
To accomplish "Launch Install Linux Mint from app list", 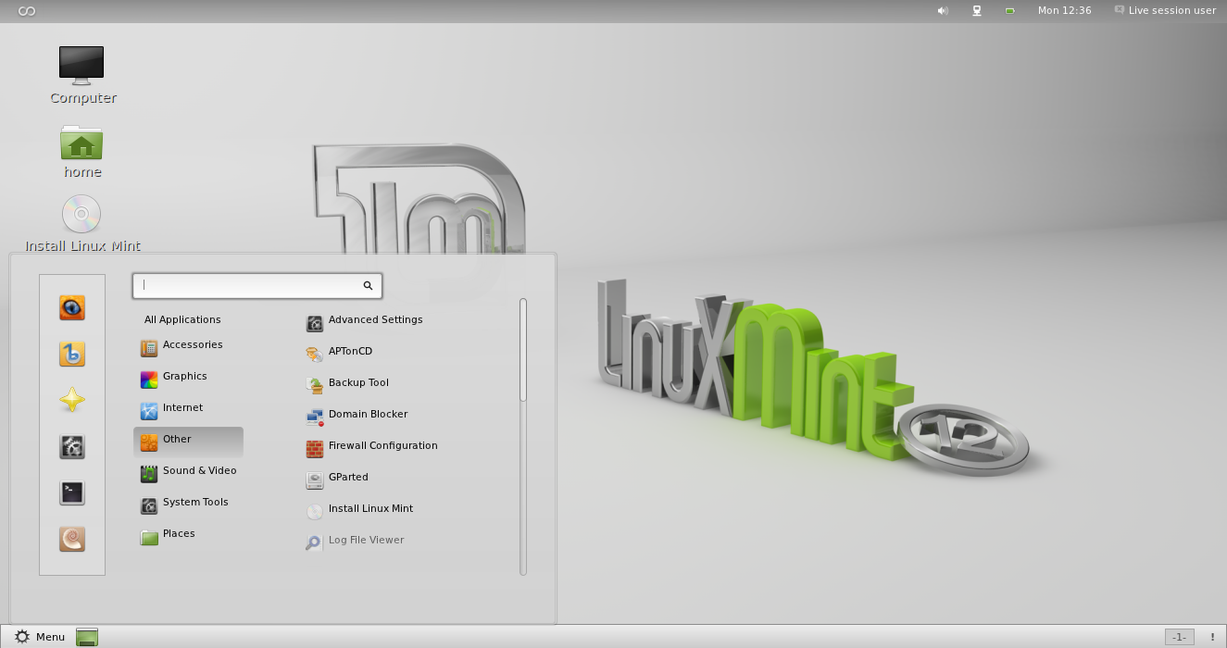I will tap(370, 508).
